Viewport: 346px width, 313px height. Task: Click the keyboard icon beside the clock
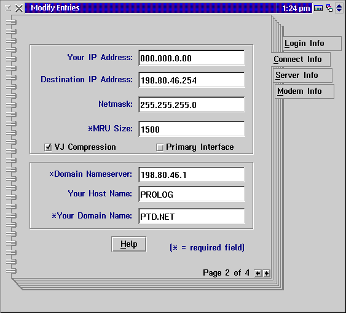pyautogui.click(x=318, y=9)
